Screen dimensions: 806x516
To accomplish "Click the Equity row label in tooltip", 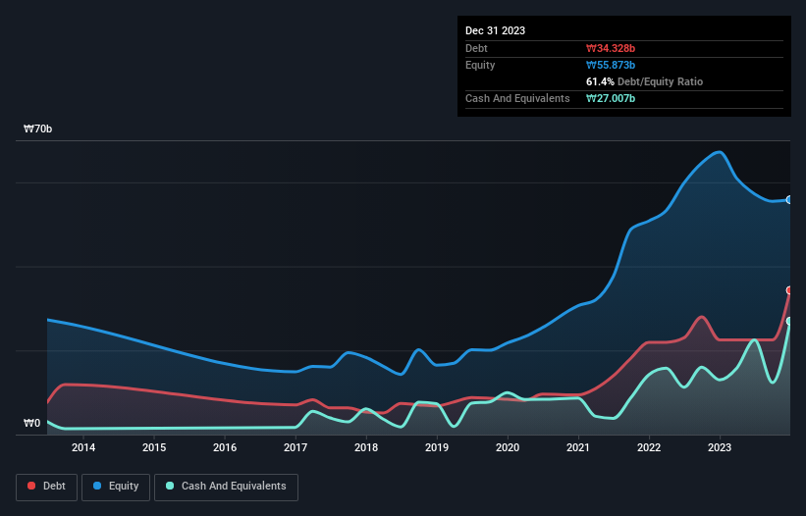I will click(x=480, y=65).
